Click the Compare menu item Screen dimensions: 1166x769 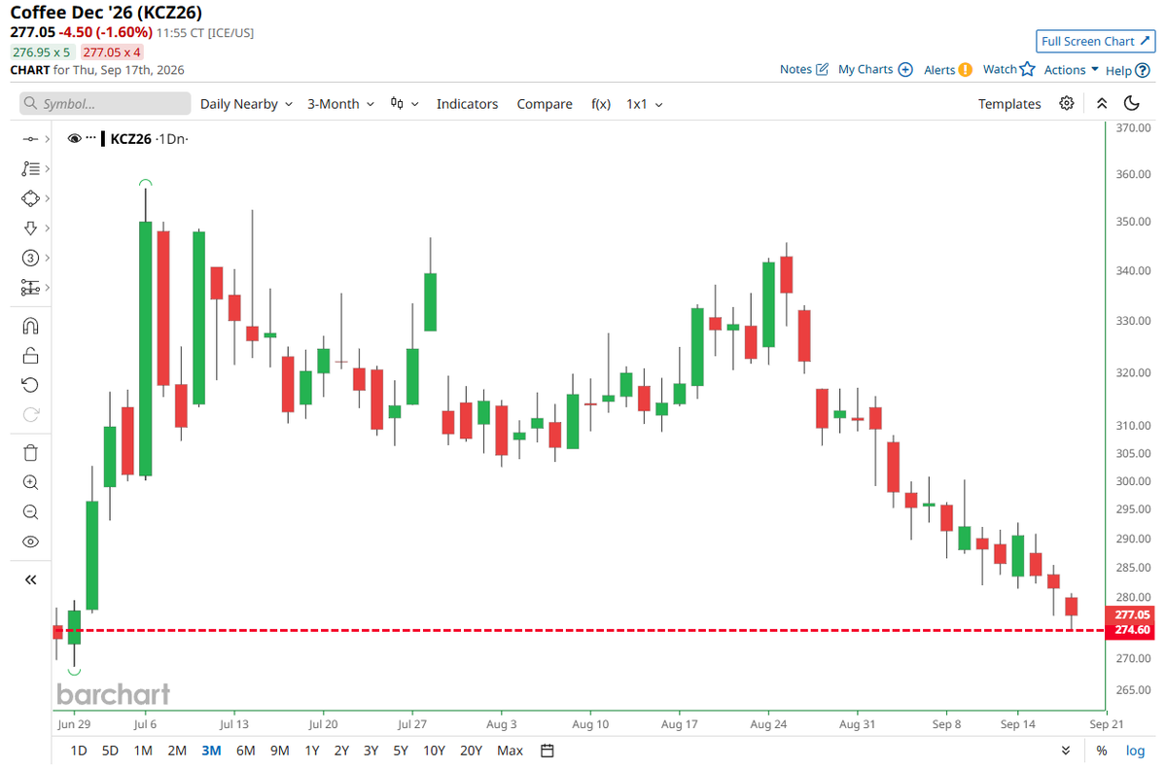coord(545,104)
